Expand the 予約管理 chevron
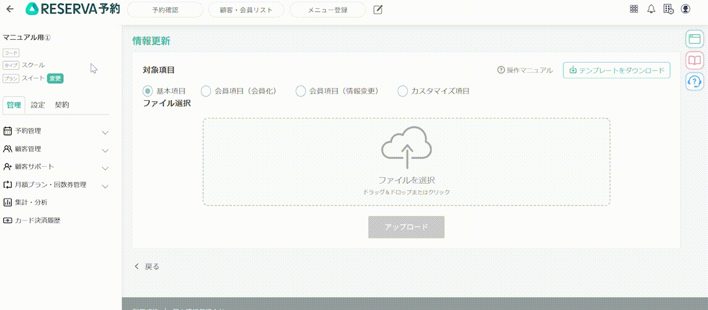This screenshot has width=708, height=310. (105, 132)
